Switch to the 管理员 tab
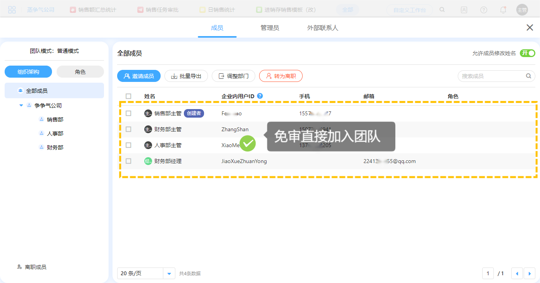The width and height of the screenshot is (540, 283). click(x=270, y=28)
